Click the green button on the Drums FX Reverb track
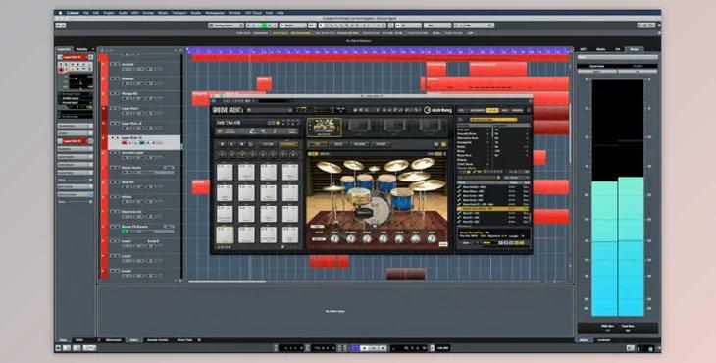This screenshot has height=363, width=716. click(x=125, y=232)
